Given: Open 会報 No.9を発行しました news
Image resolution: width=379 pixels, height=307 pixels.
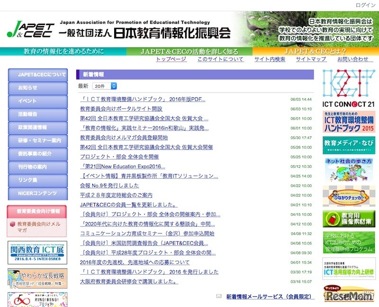Looking at the screenshot, I should (x=109, y=186).
